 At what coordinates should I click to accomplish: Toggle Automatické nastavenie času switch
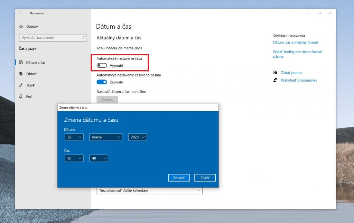pos(102,65)
